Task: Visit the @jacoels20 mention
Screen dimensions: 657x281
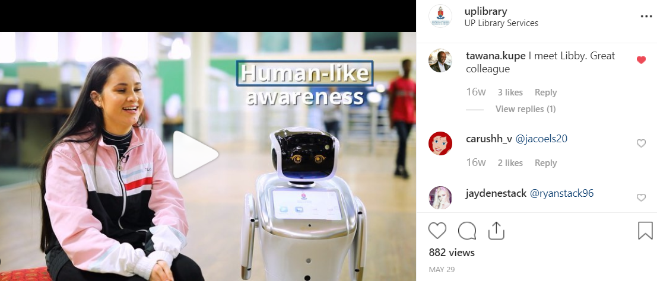Action: point(541,139)
